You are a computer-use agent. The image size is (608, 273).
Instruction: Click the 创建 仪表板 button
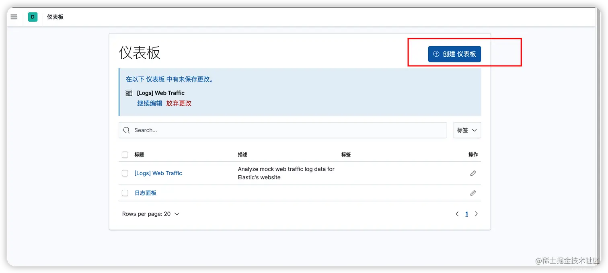click(x=454, y=54)
